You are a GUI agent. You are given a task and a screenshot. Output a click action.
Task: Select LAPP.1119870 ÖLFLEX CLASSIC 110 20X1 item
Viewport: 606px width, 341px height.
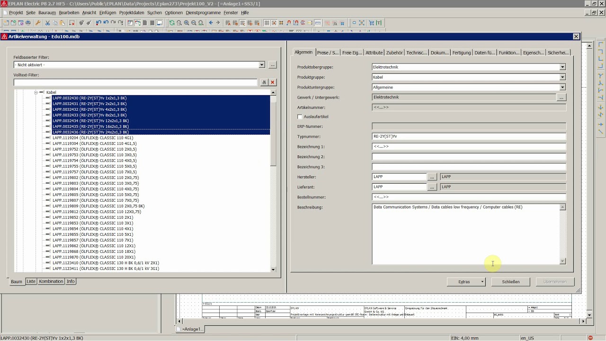[94, 257]
